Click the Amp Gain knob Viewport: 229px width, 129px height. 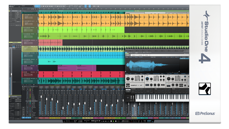[169, 79]
